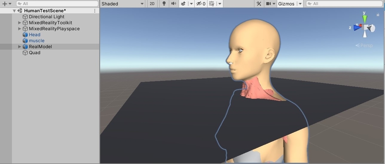Click the Quad cube icon

click(x=25, y=53)
